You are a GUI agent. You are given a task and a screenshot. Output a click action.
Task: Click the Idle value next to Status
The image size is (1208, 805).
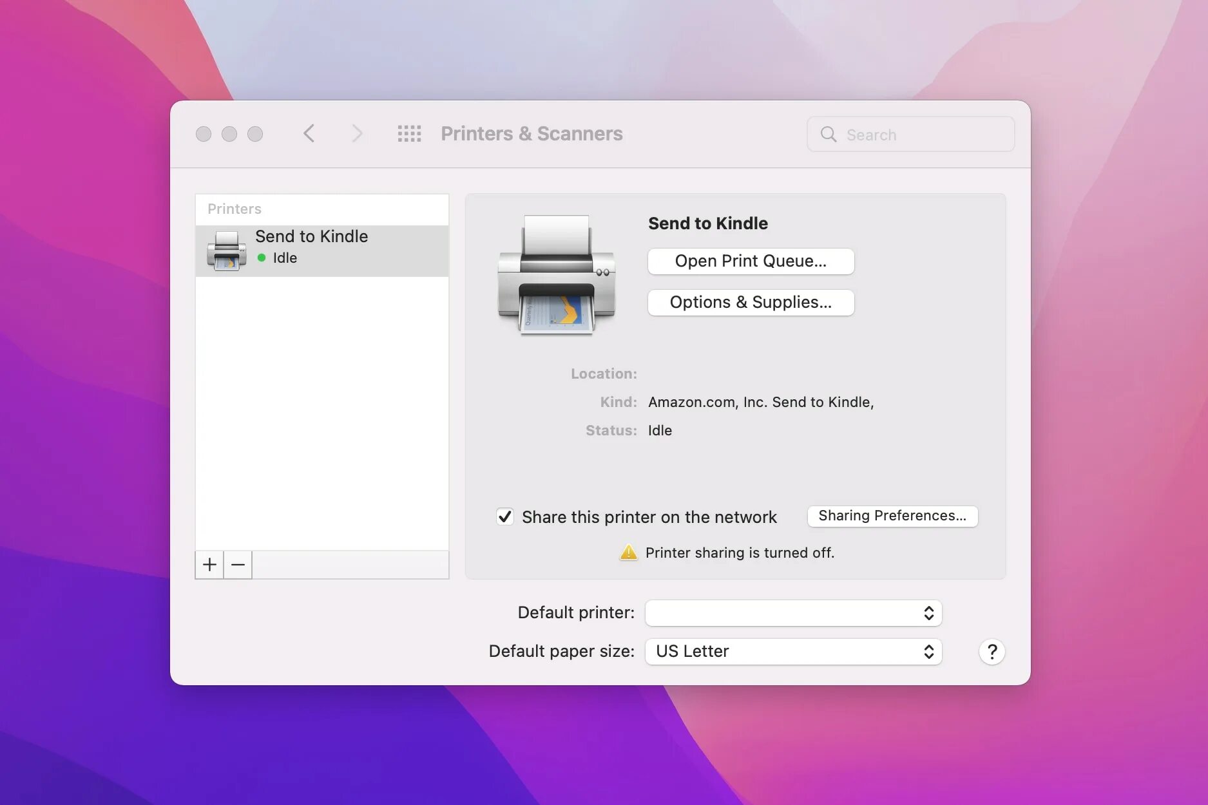click(x=660, y=430)
